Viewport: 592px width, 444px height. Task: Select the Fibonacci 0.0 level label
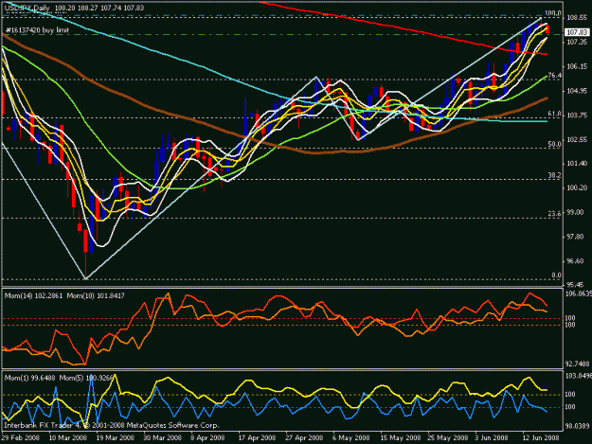pos(556,275)
